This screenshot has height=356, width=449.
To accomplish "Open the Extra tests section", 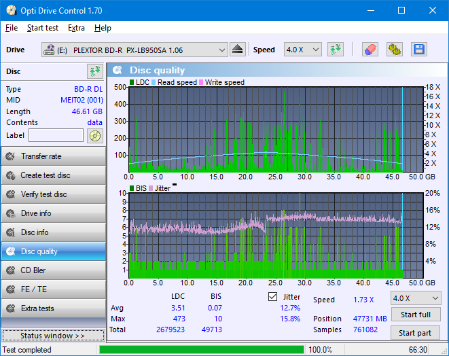I will pos(54,308).
